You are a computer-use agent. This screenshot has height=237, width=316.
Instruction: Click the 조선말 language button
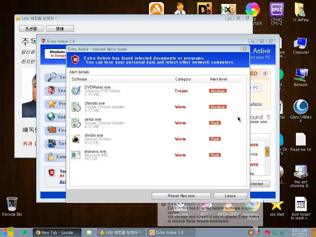click(31, 29)
